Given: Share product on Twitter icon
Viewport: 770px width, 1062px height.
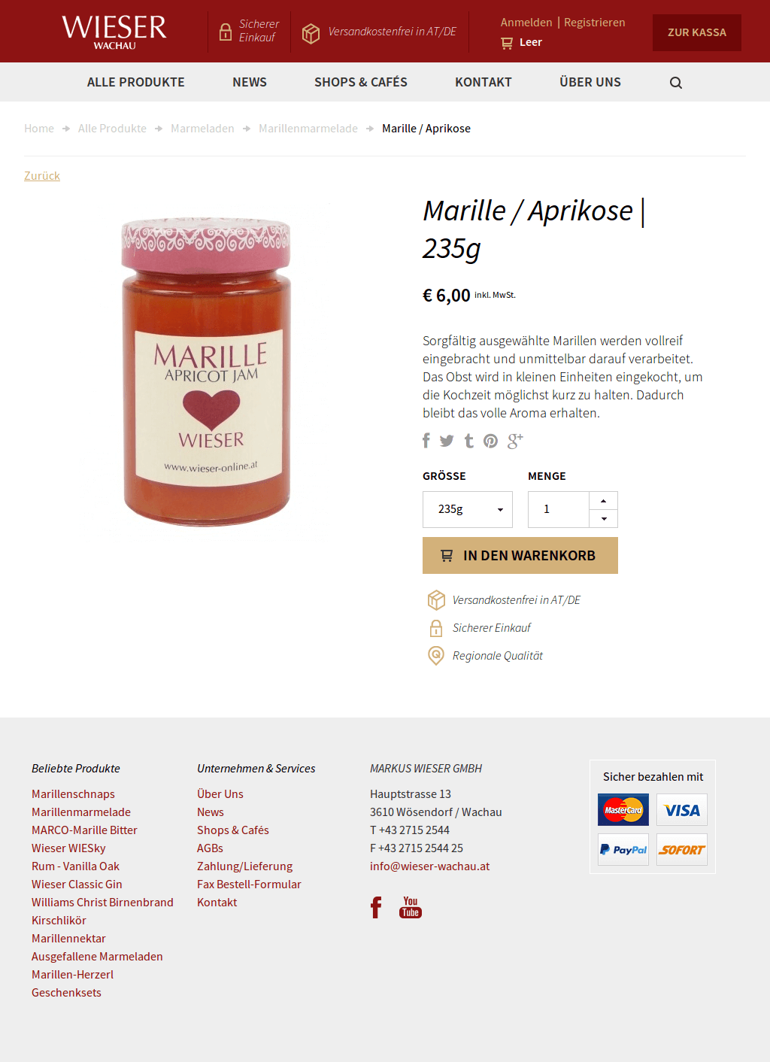Looking at the screenshot, I should click(447, 441).
